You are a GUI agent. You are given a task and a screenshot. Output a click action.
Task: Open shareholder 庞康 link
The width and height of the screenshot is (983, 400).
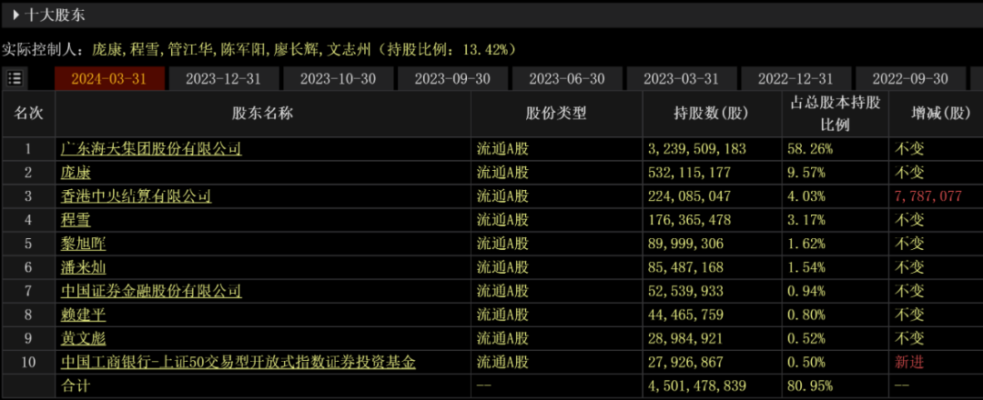coord(76,173)
